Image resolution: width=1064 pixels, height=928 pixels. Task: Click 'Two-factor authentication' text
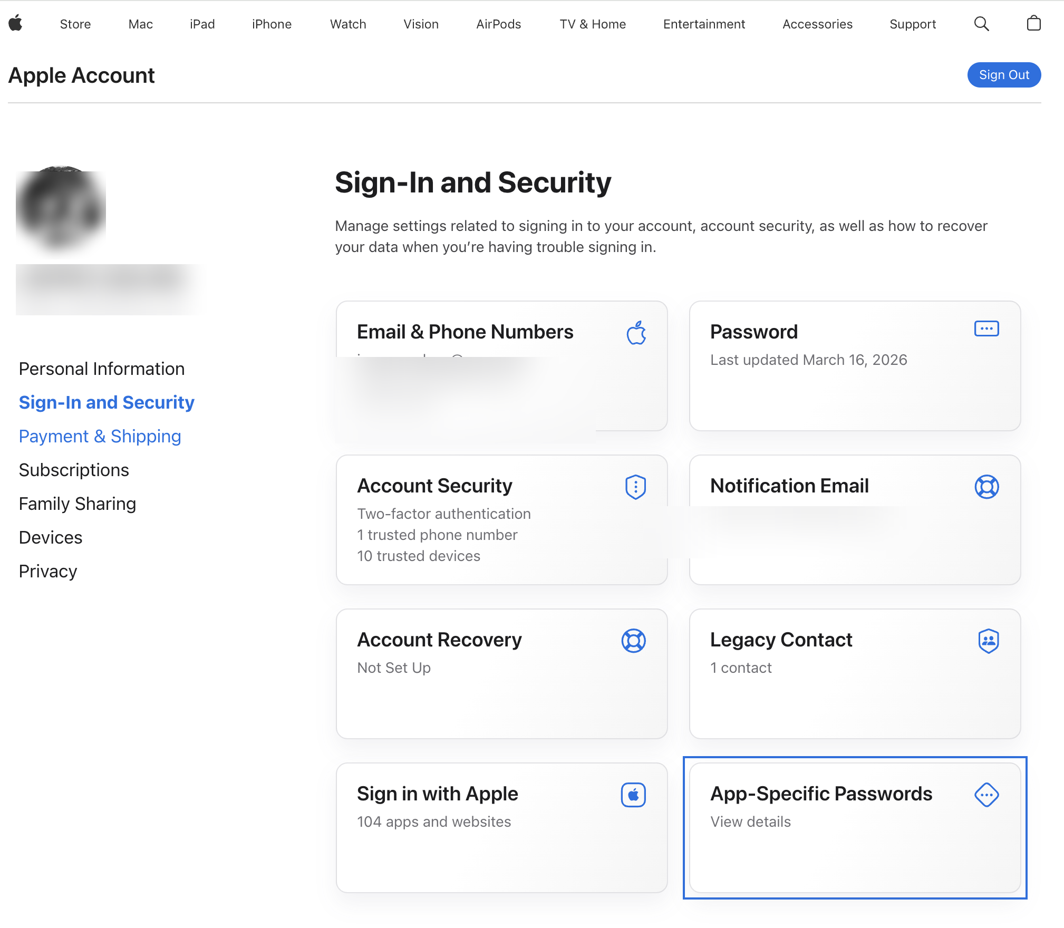tap(444, 514)
